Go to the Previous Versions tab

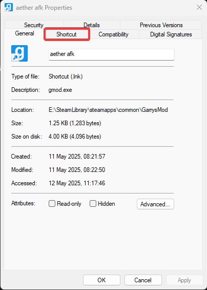point(161,25)
